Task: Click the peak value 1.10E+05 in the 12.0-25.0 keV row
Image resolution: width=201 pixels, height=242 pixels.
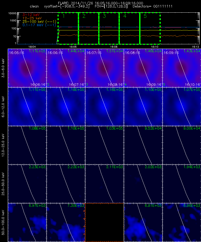Action: 76,128
